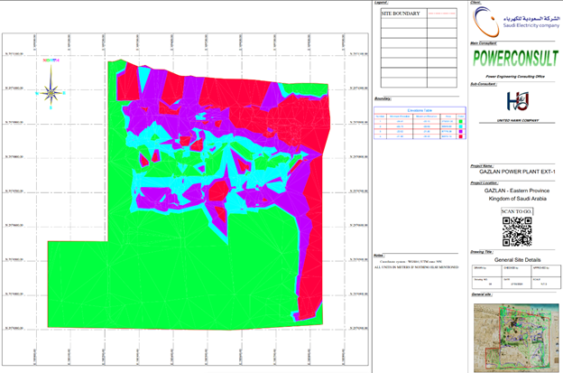Click the Boundary section heading
Screen dimensions: 563x373
click(383, 98)
